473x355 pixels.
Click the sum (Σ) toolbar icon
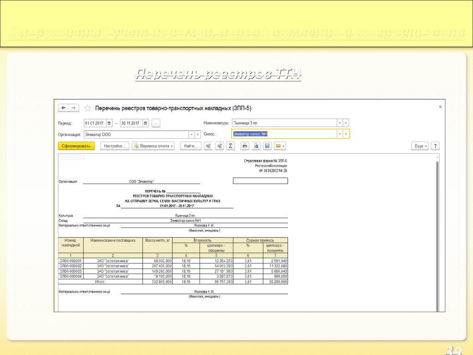(x=230, y=146)
